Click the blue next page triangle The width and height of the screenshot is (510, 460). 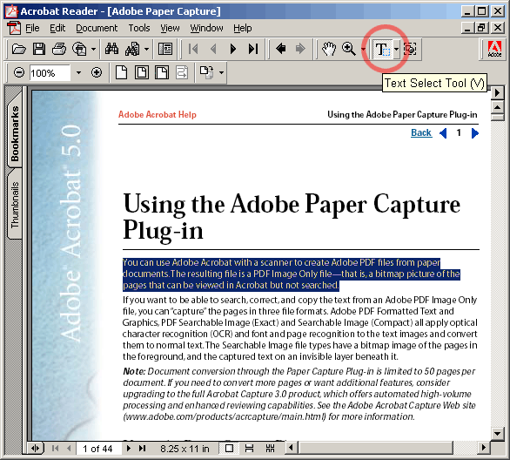click(x=474, y=133)
